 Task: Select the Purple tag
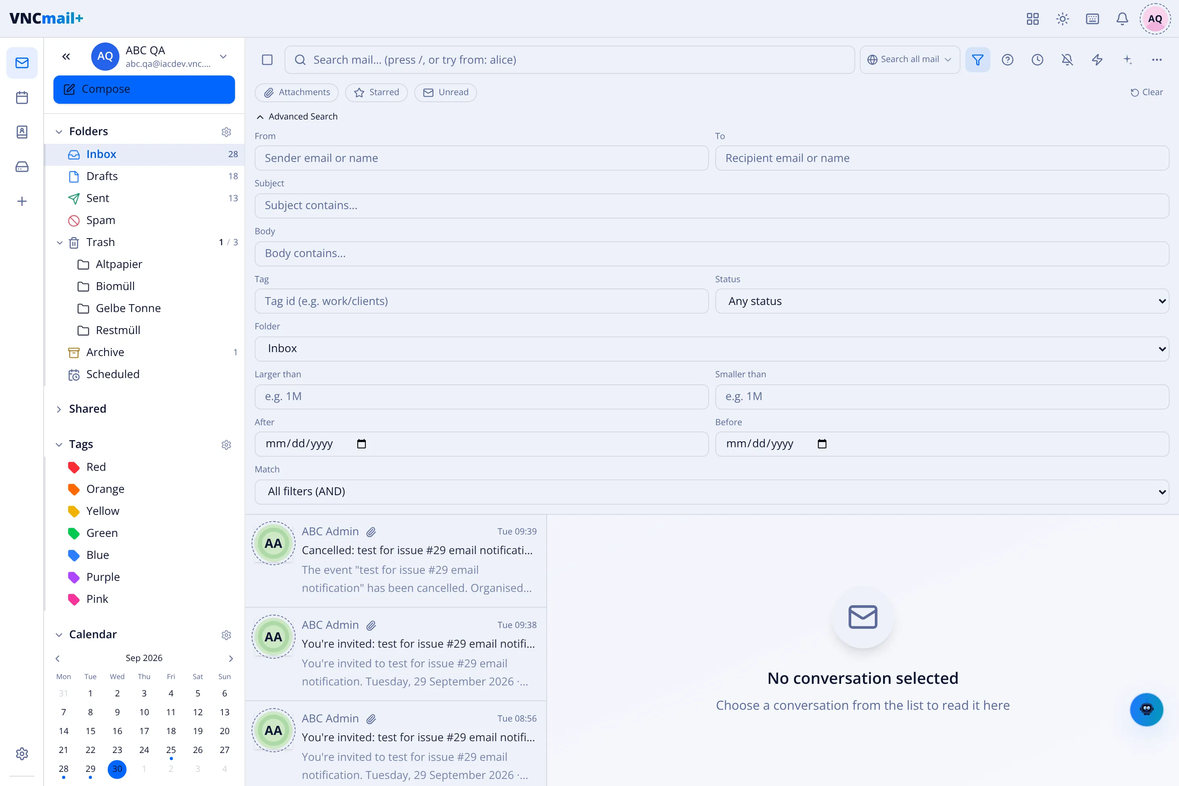(x=144, y=577)
